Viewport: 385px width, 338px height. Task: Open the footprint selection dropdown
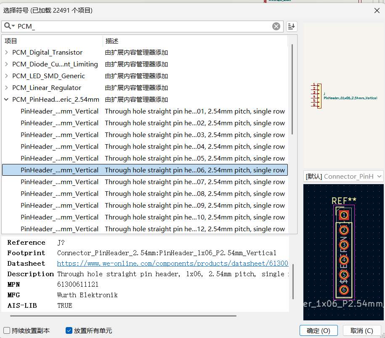point(343,177)
